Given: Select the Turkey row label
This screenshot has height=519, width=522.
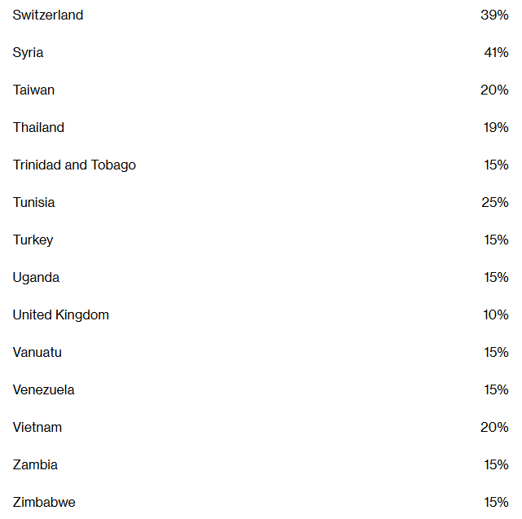Looking at the screenshot, I should point(33,240).
